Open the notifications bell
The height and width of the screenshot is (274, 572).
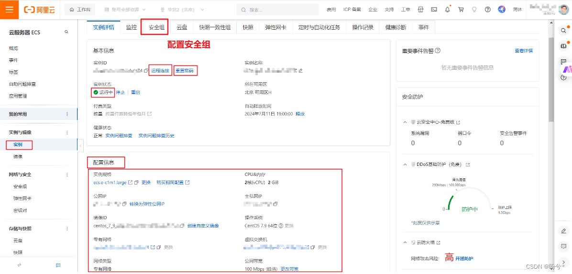(x=447, y=10)
